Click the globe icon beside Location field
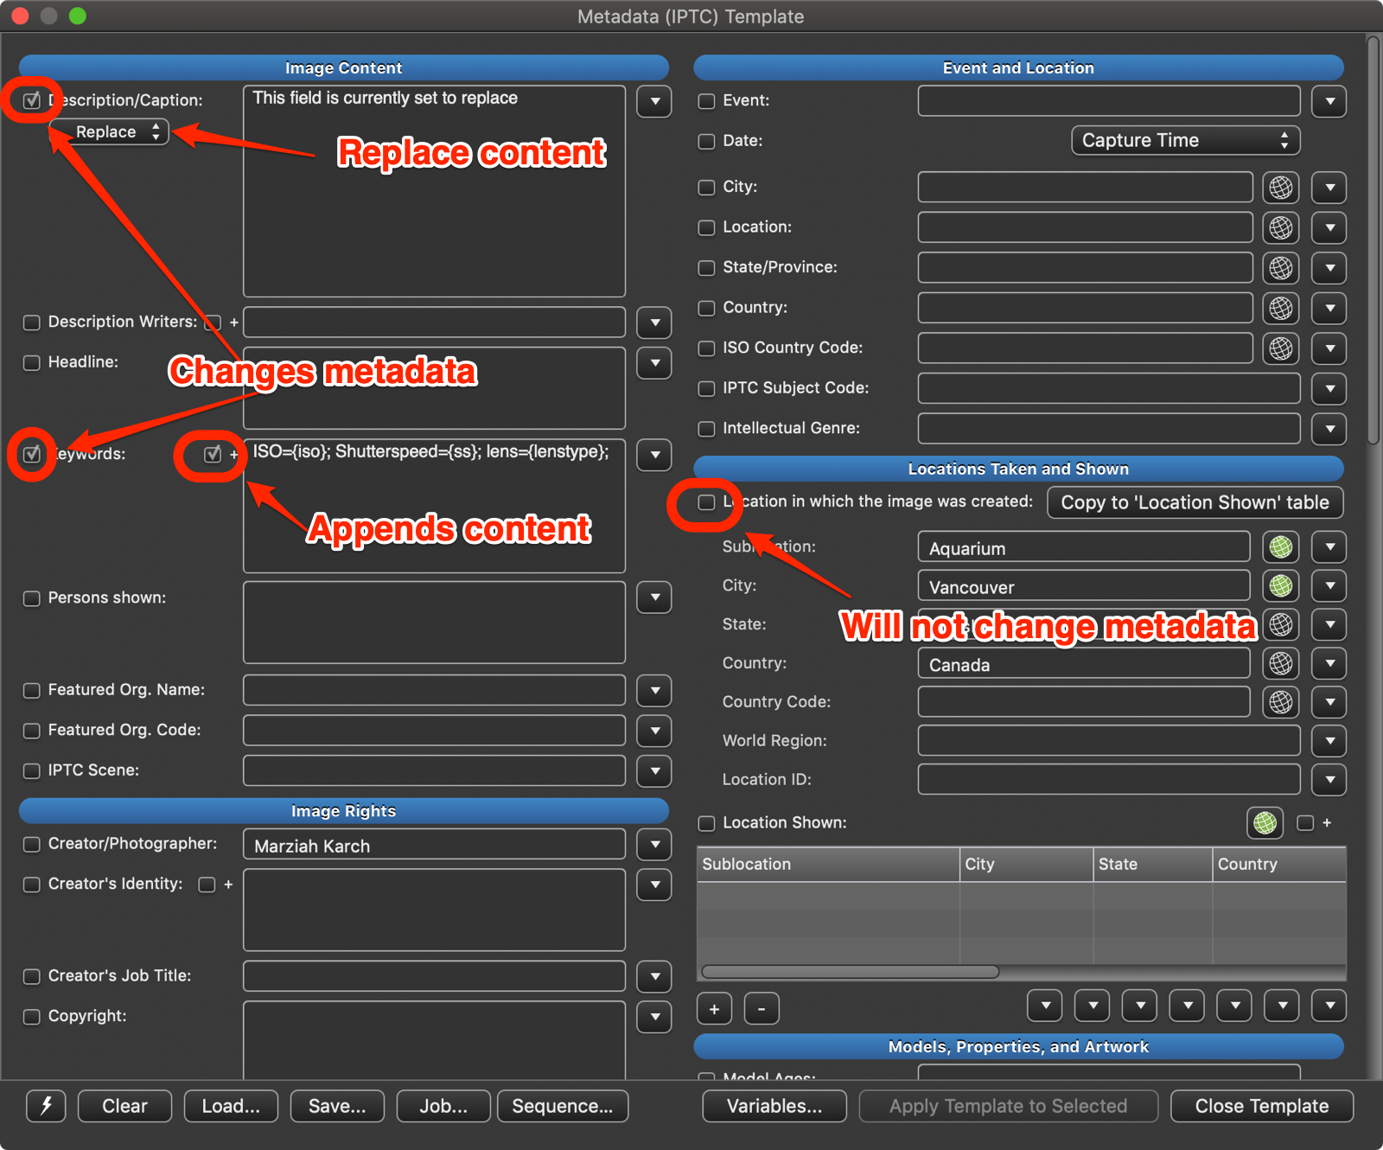 point(1281,227)
